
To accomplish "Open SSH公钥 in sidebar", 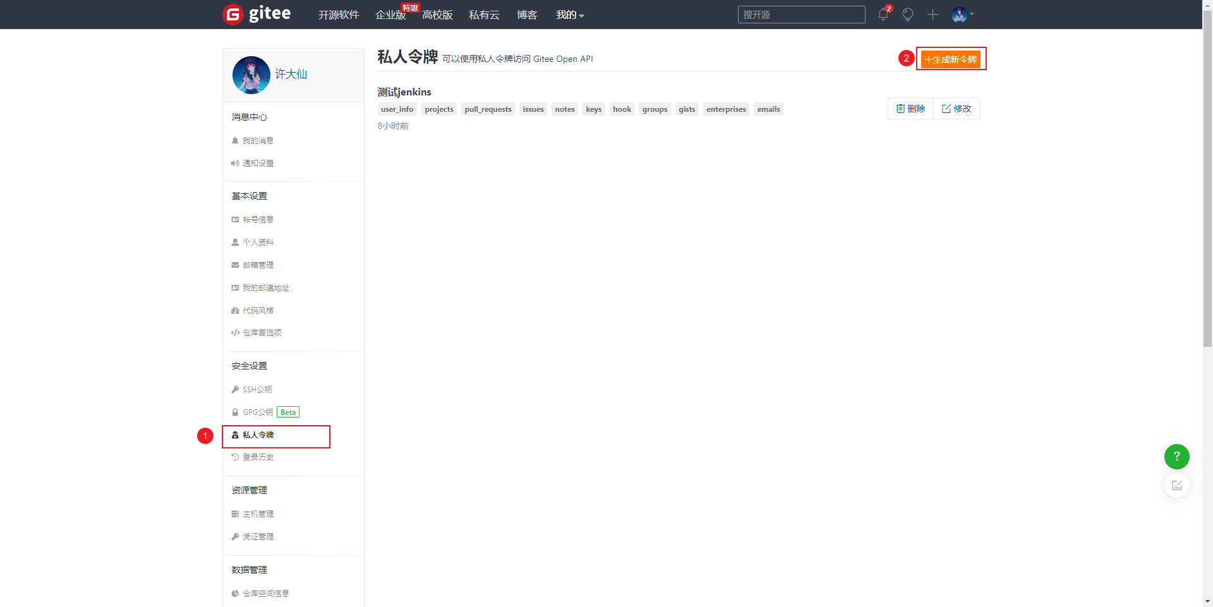I will (252, 389).
